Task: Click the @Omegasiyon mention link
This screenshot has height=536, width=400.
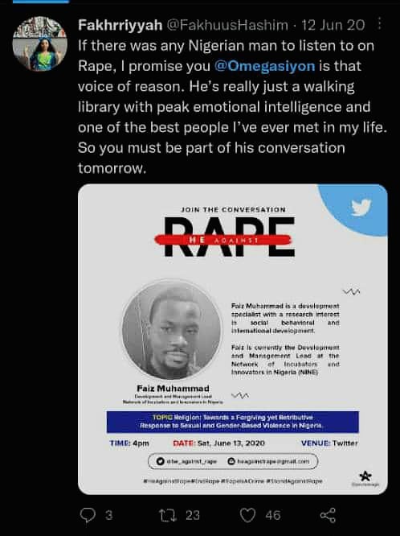Action: tap(264, 66)
